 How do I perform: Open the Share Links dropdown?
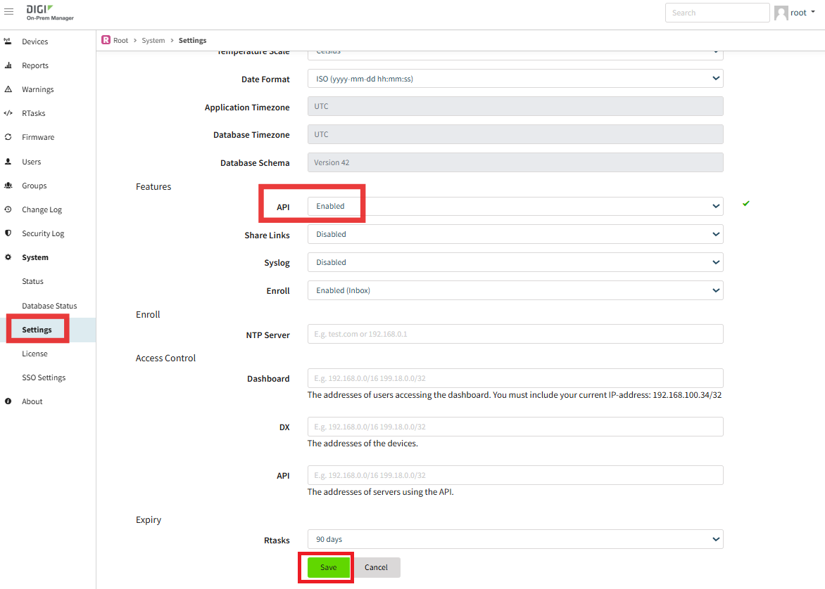click(515, 234)
